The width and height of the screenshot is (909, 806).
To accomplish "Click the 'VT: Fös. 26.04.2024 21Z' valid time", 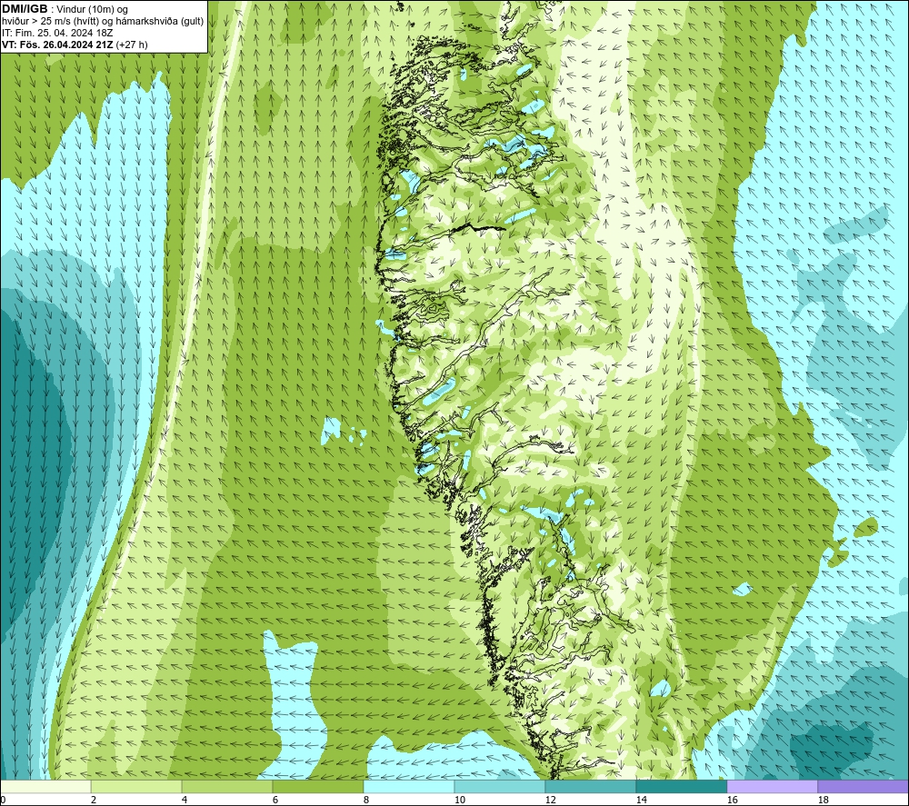I will [57, 45].
